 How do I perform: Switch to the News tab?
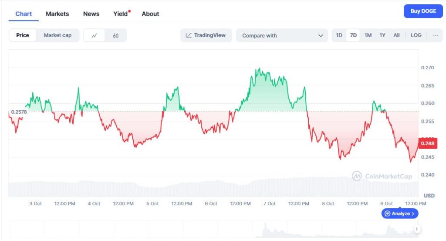click(91, 14)
